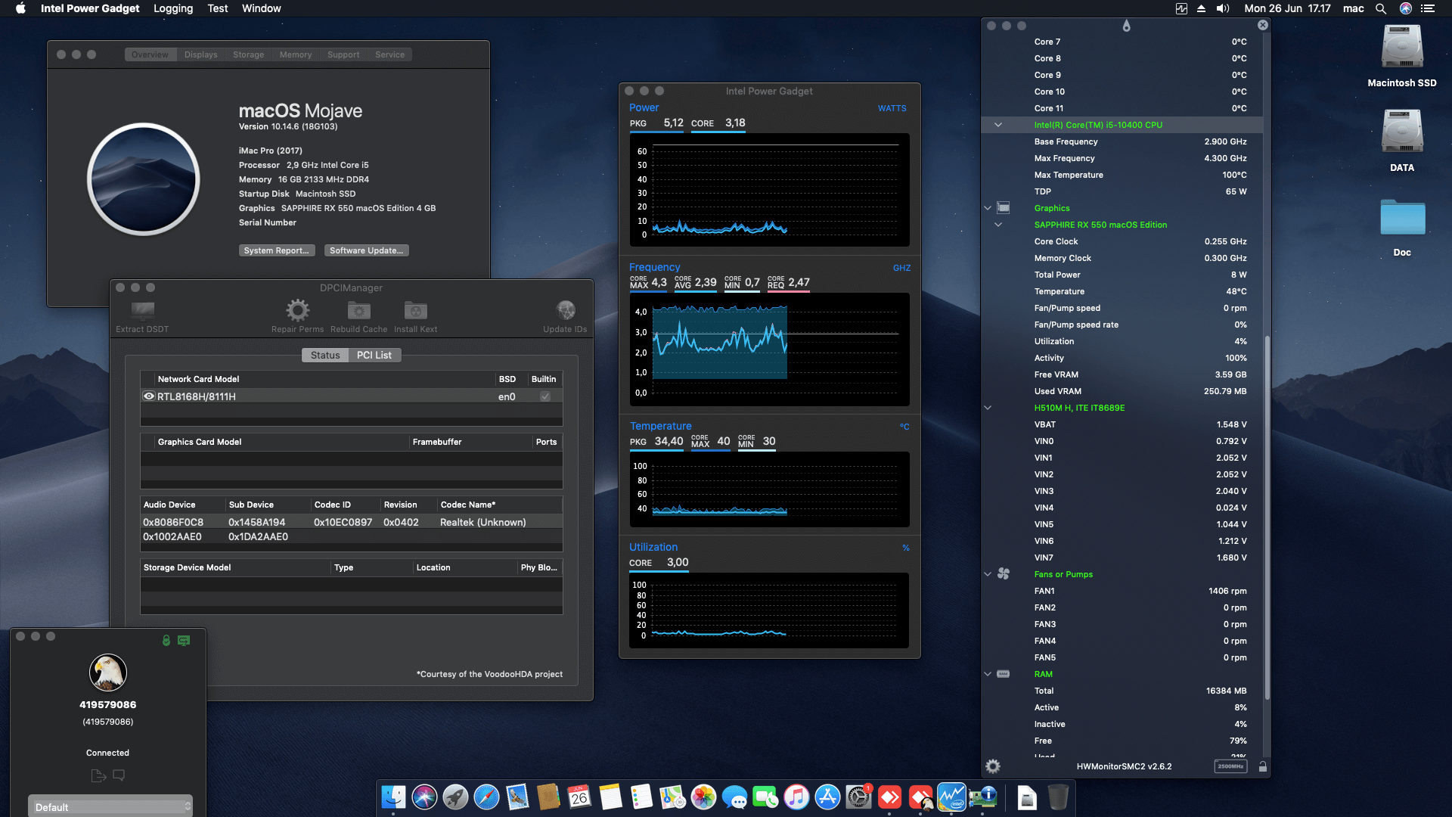
Task: Click the Graphics card icon in HWMonitor
Action: click(1004, 207)
